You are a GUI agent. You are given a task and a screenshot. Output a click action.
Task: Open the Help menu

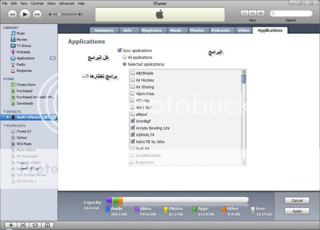point(81,3)
